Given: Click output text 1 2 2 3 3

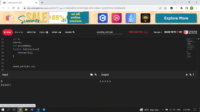Looking at the screenshot, I should [x=105, y=81].
